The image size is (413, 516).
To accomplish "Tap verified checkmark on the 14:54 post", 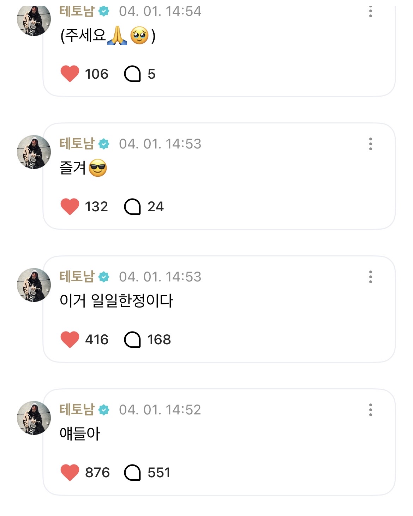I will tap(104, 11).
